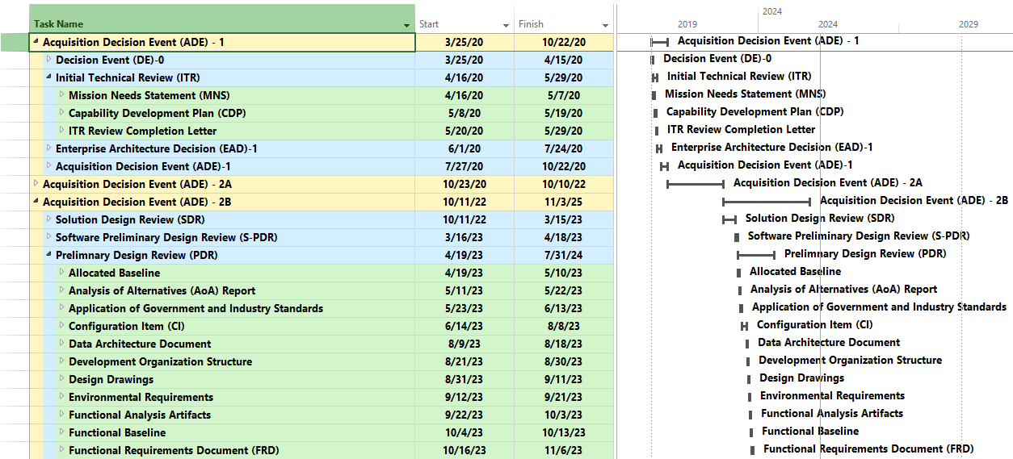Expand the Decision Event (DE)-0 task
The width and height of the screenshot is (1013, 459).
coord(48,60)
